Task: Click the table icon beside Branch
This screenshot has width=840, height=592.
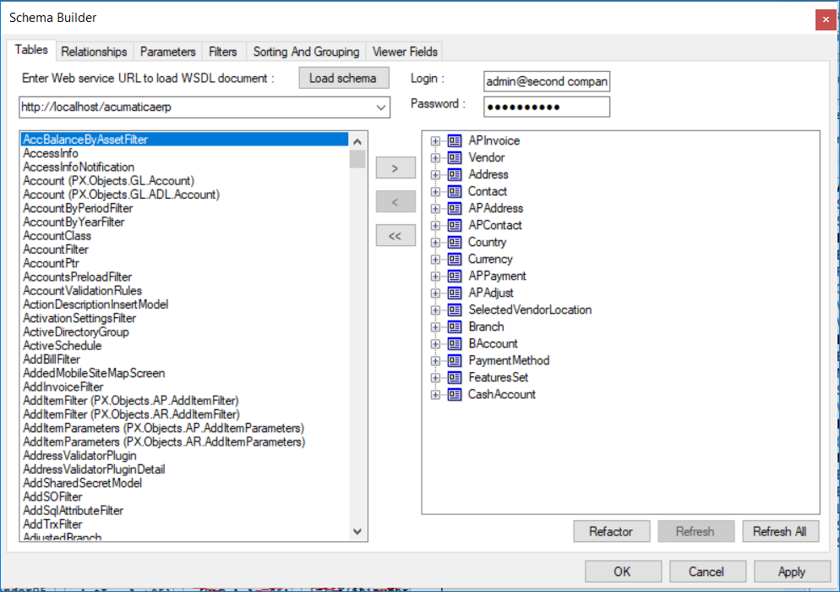Action: tap(455, 327)
